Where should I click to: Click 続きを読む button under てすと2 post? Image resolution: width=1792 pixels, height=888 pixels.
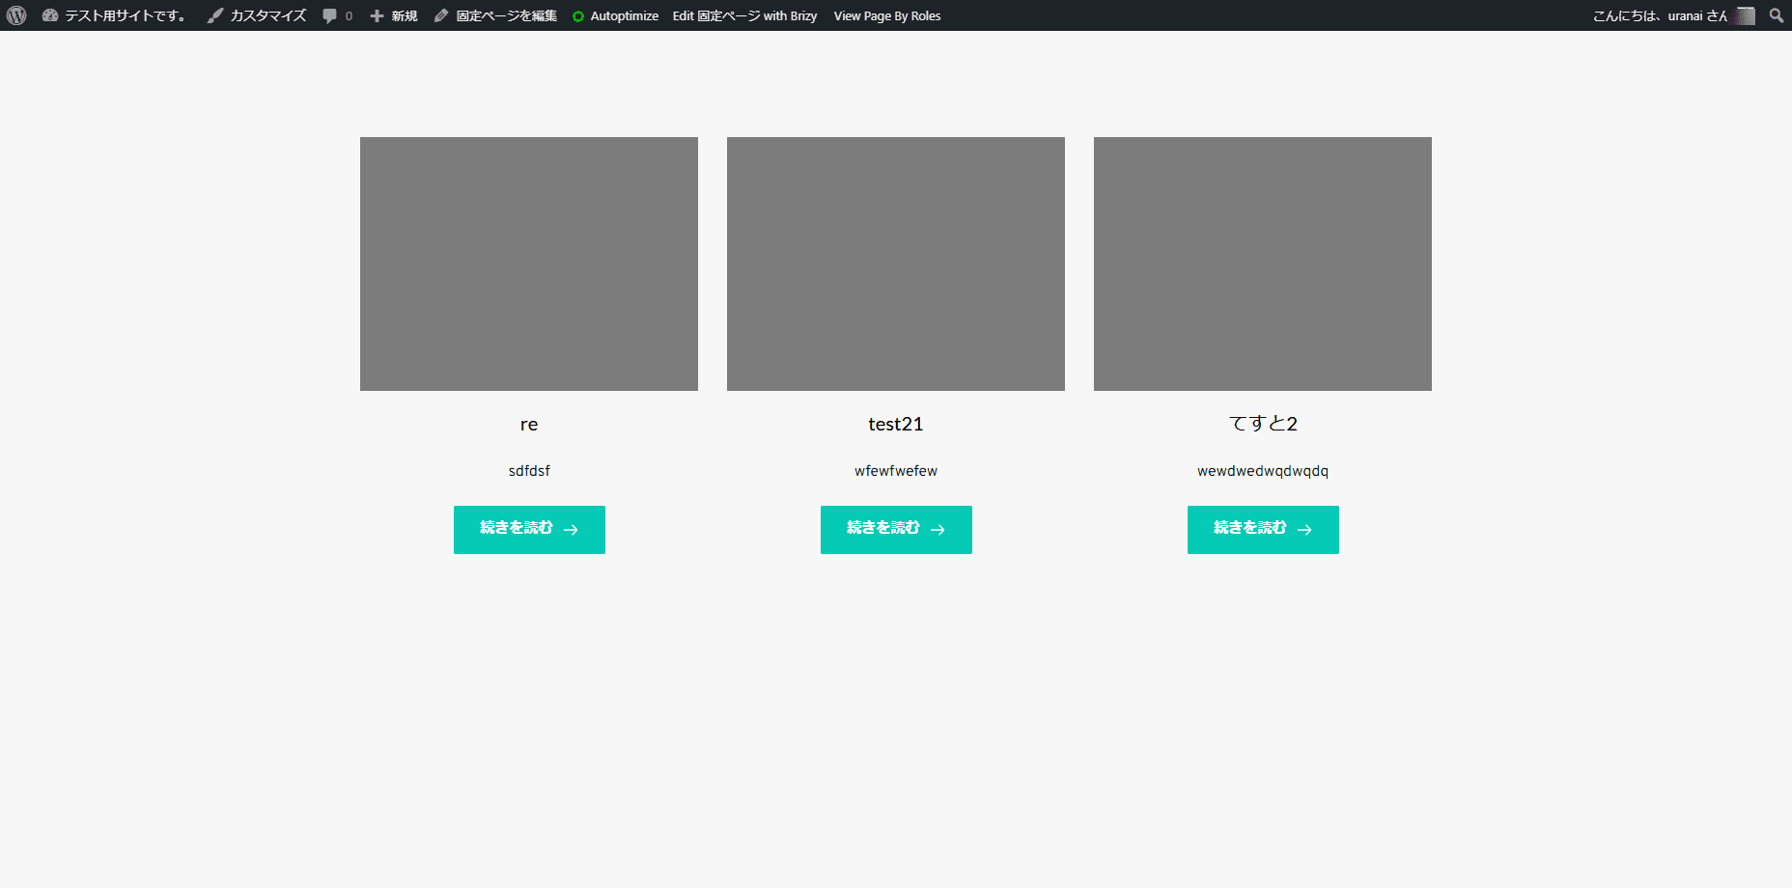click(1263, 530)
